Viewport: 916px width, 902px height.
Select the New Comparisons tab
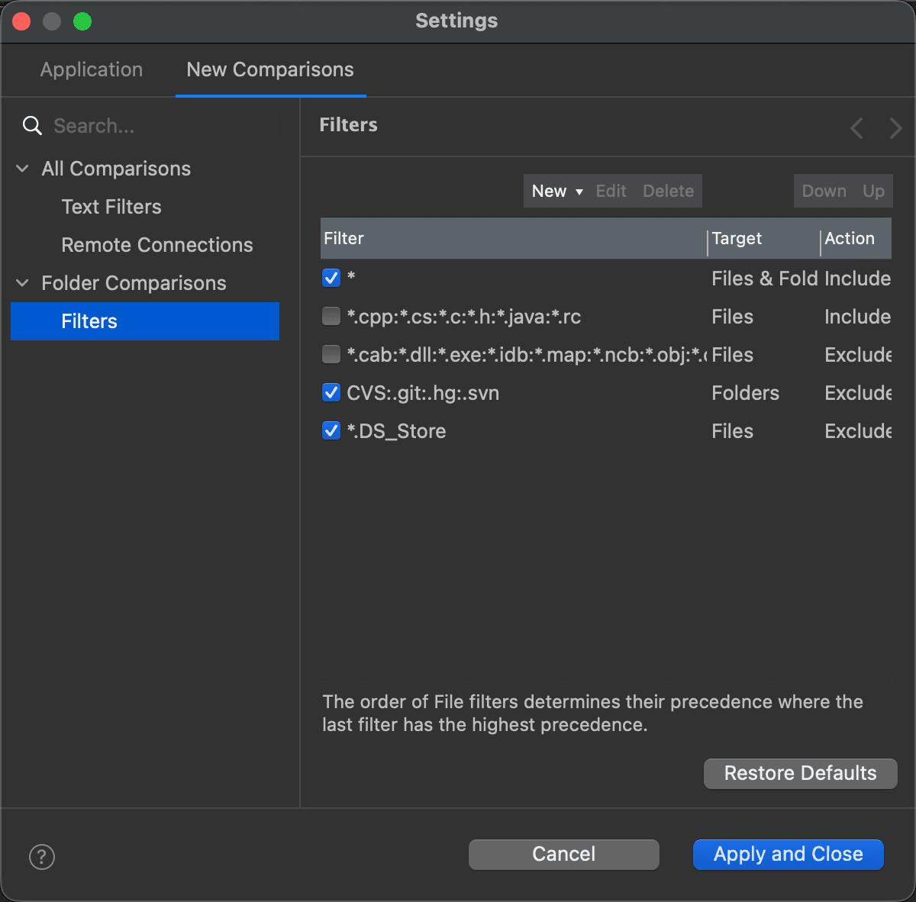coord(270,69)
